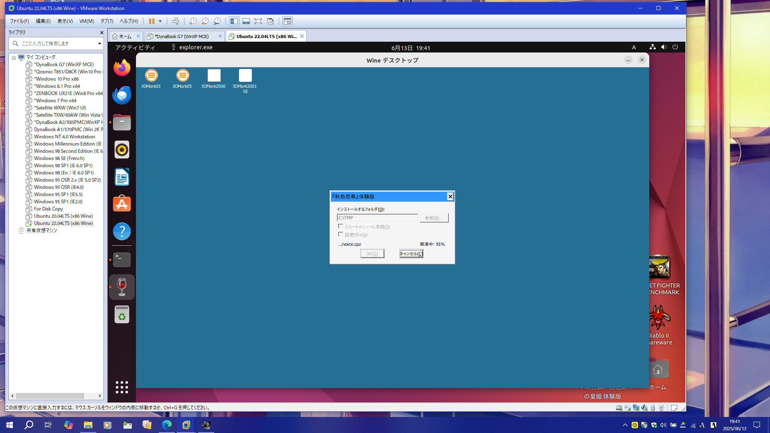Open the Terminal from the dock

point(122,260)
